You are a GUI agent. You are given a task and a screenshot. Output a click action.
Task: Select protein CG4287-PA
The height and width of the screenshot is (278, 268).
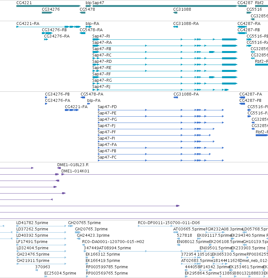pyautogui.click(x=251, y=94)
